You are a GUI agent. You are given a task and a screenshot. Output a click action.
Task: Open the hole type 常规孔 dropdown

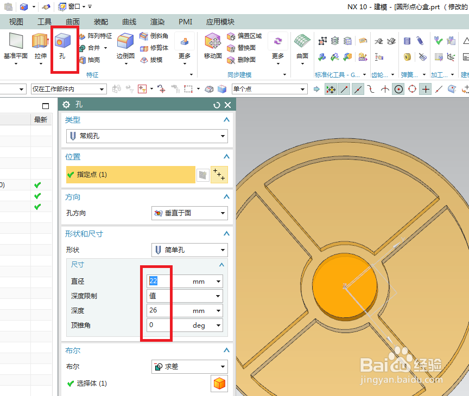(147, 136)
